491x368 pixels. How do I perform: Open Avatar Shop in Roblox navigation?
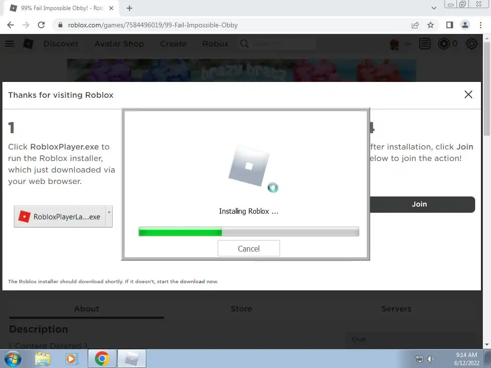[119, 44]
